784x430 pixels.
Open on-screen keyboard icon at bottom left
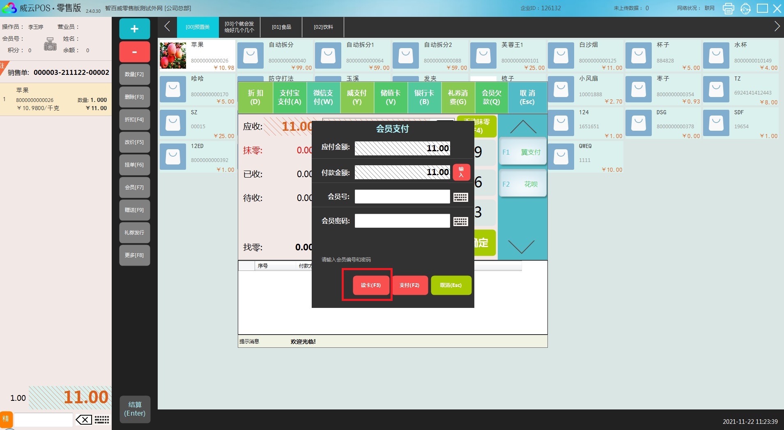102,420
